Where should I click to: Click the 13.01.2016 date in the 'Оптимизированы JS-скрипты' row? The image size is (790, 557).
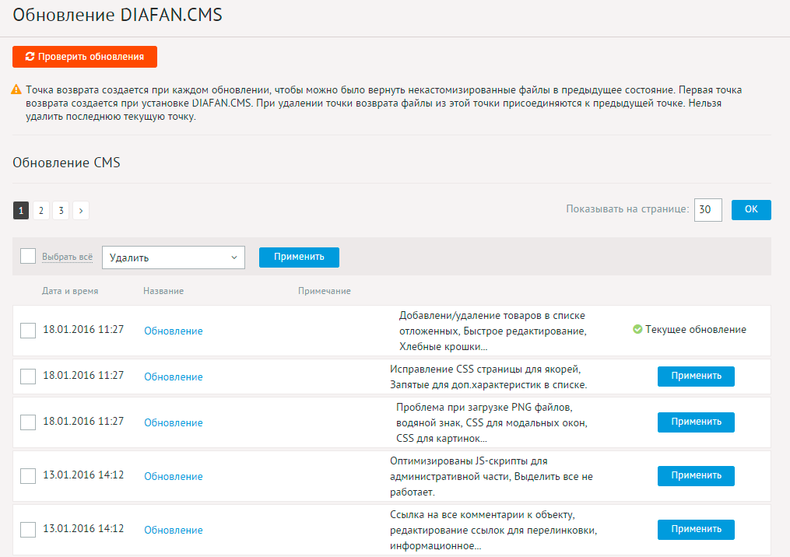(x=83, y=475)
